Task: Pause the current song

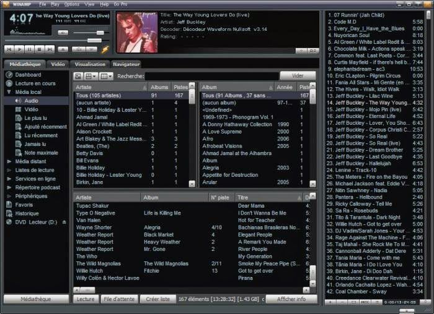Action: (x=29, y=49)
